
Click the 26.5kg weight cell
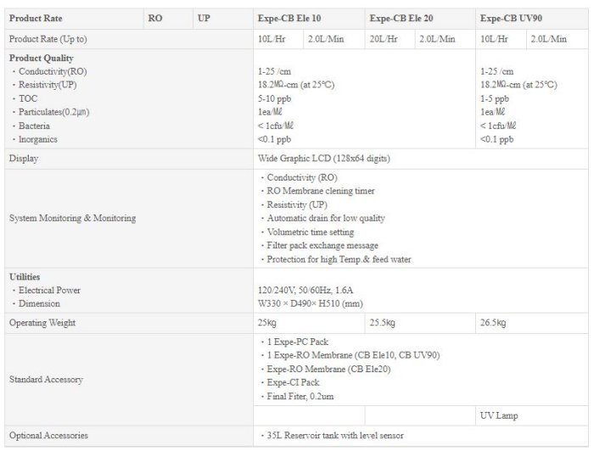(492, 323)
